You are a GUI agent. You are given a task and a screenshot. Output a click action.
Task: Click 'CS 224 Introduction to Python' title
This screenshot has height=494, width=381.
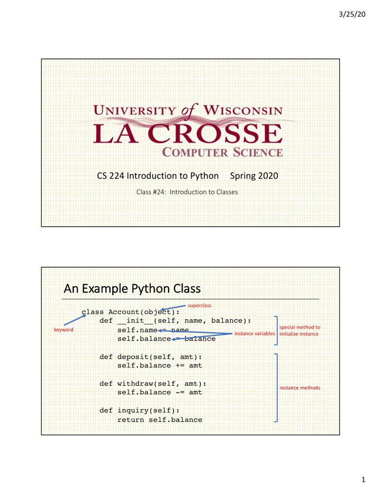pos(158,176)
